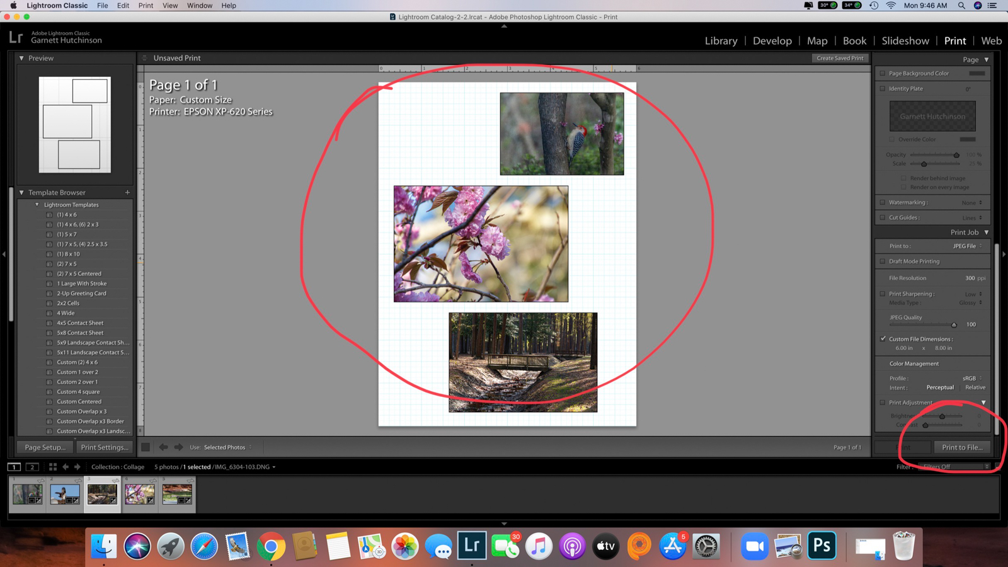This screenshot has height=567, width=1008.
Task: Select the two-page view icon
Action: tap(32, 467)
